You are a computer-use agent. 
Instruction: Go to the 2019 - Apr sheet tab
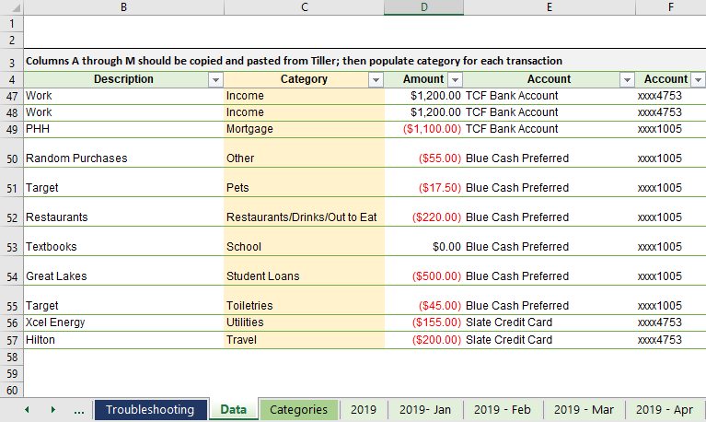click(665, 410)
